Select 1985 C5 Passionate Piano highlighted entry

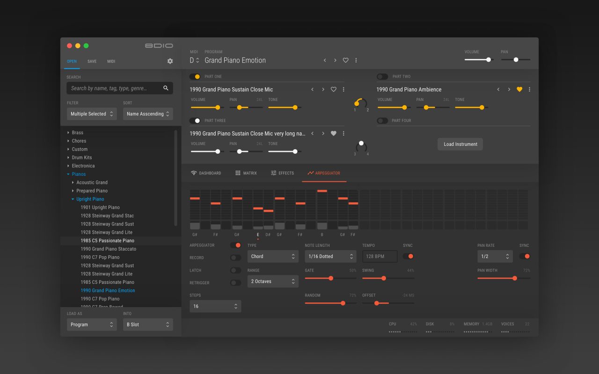click(x=107, y=241)
